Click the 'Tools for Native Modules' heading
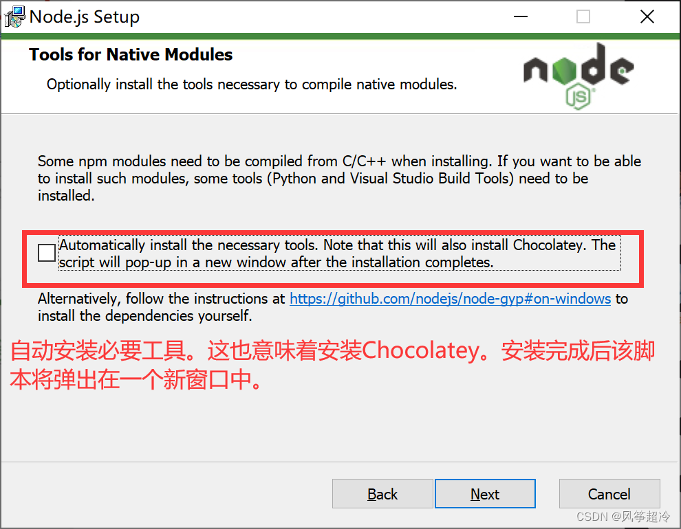681x529 pixels. 131,55
